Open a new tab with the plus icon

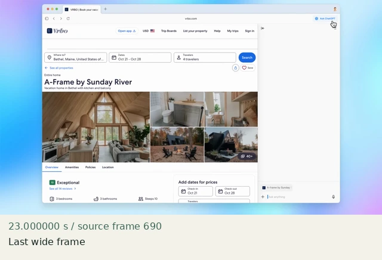click(x=105, y=9)
